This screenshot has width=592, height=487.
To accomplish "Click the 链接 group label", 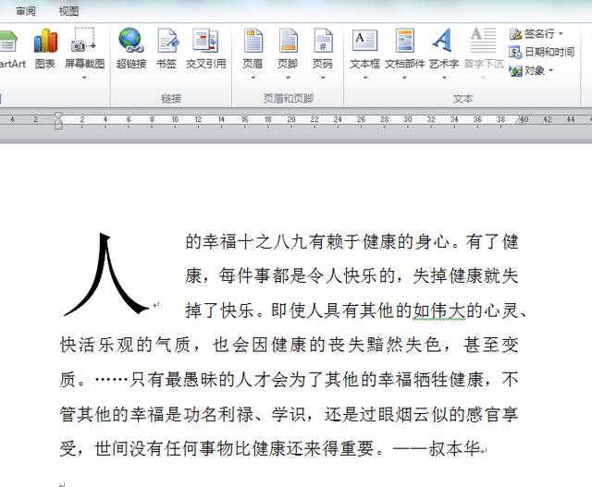I will click(x=171, y=99).
